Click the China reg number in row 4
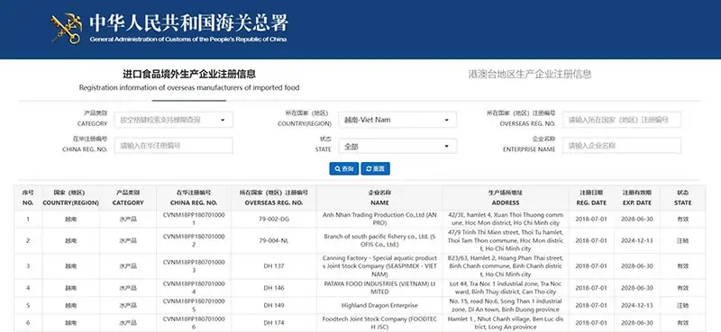The width and height of the screenshot is (721, 332). pyautogui.click(x=194, y=288)
